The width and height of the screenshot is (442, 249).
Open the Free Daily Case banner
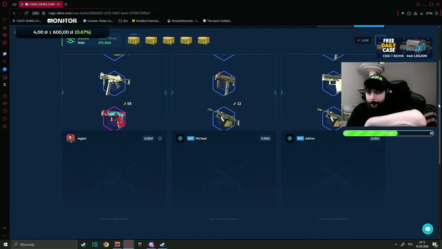coord(404,48)
